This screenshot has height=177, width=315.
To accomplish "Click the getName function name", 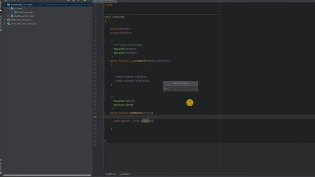I will tap(136, 113).
